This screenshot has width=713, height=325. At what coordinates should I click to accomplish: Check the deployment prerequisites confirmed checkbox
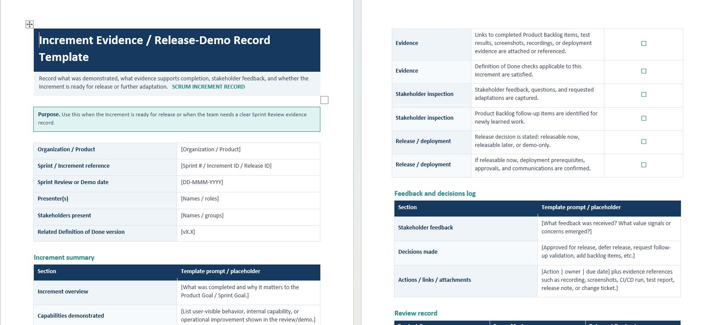click(643, 165)
